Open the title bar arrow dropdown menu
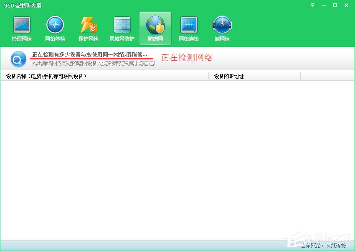 pos(312,5)
